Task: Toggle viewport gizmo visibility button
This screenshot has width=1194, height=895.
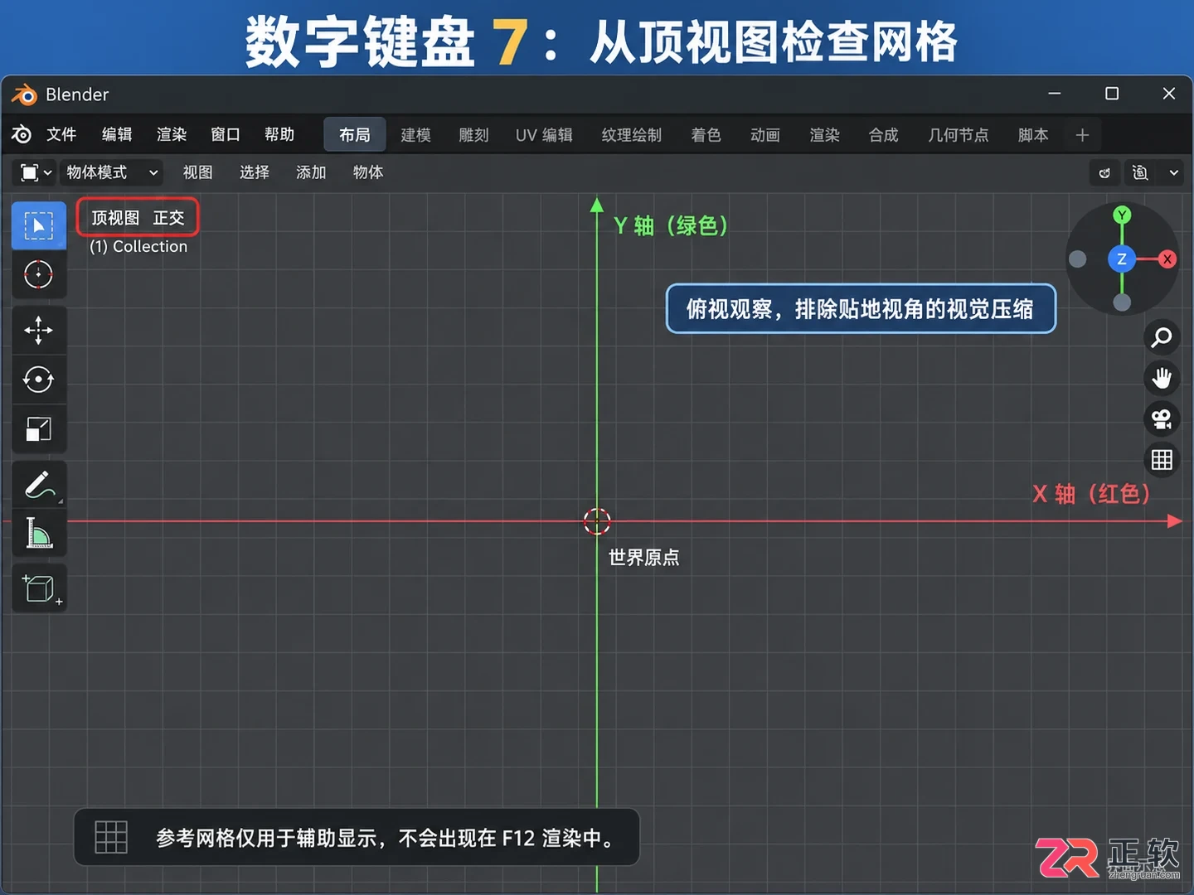Action: tap(1104, 172)
